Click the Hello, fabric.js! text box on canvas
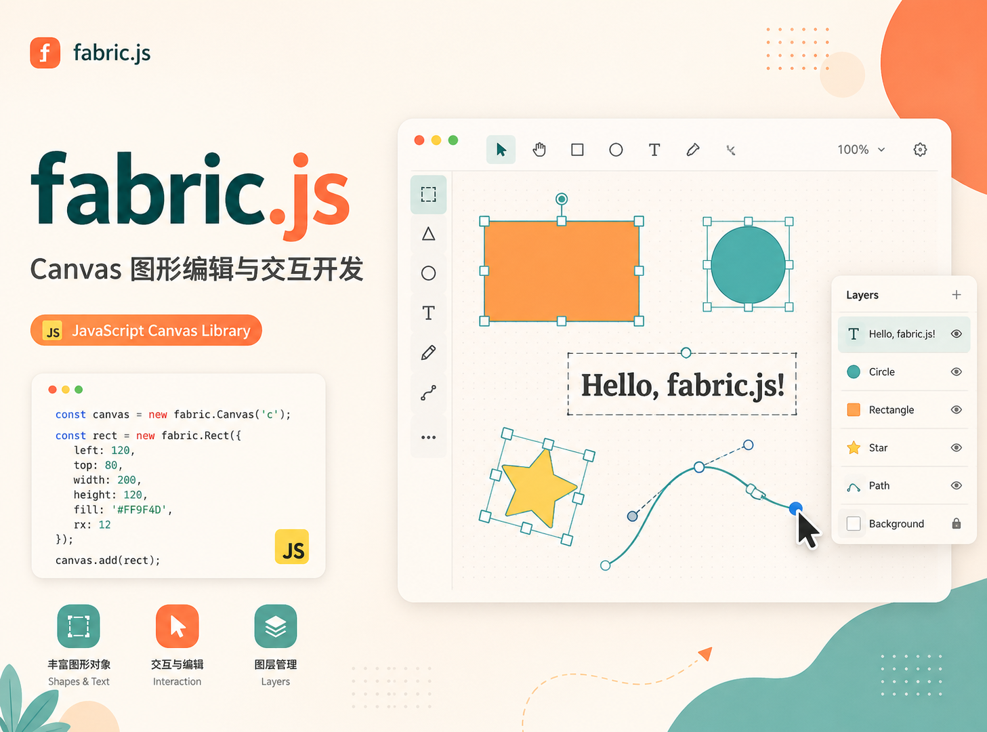987x732 pixels. (x=682, y=384)
